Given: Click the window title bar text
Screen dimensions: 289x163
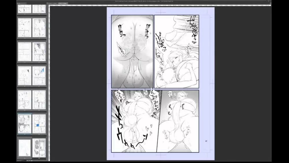Looking at the screenshot, I should [144, 1].
